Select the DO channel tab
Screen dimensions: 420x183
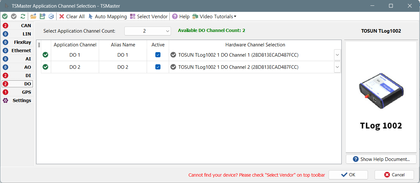click(17, 84)
